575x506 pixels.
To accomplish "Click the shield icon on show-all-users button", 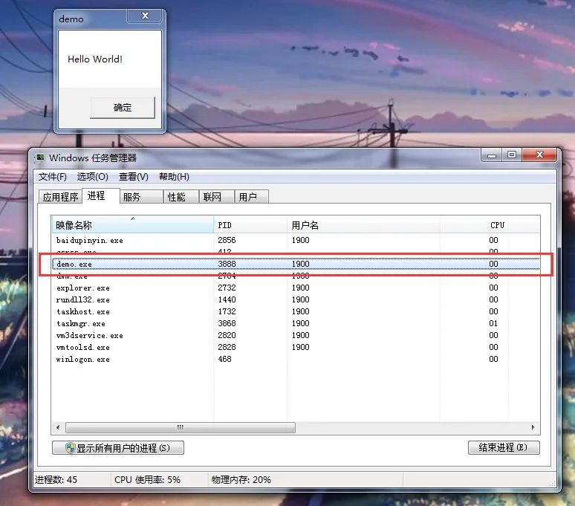I will [x=70, y=448].
